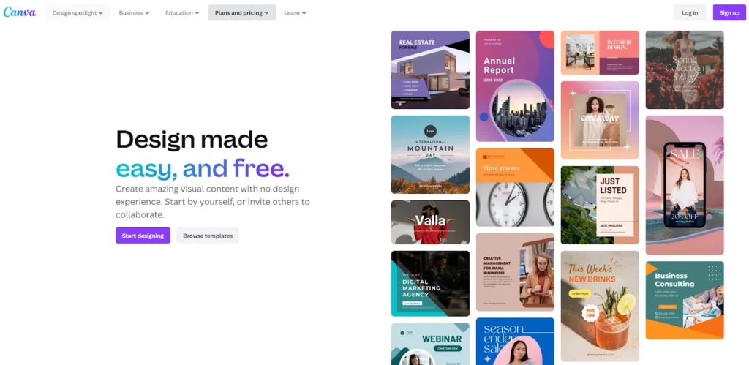
Task: Open the Real Estate For Sale template
Action: pyautogui.click(x=430, y=69)
